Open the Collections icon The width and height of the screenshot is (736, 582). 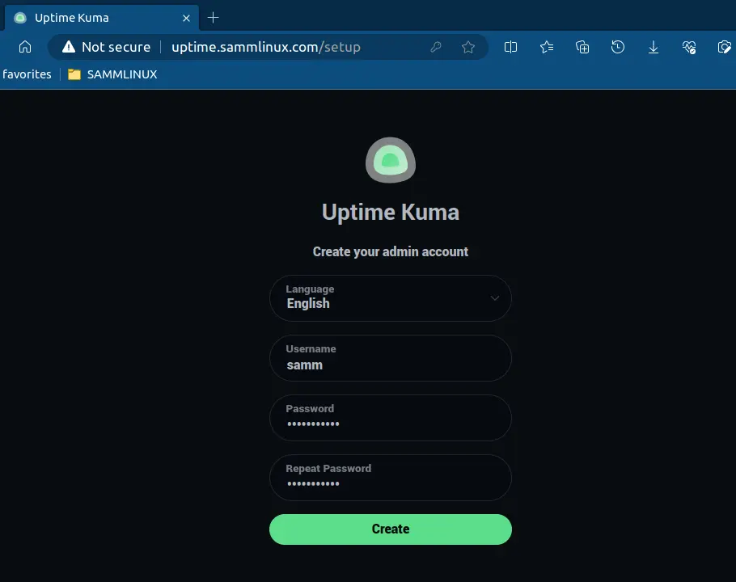(x=582, y=47)
